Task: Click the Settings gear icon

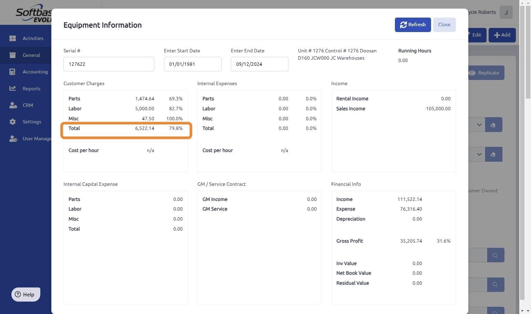Action: [x=13, y=122]
